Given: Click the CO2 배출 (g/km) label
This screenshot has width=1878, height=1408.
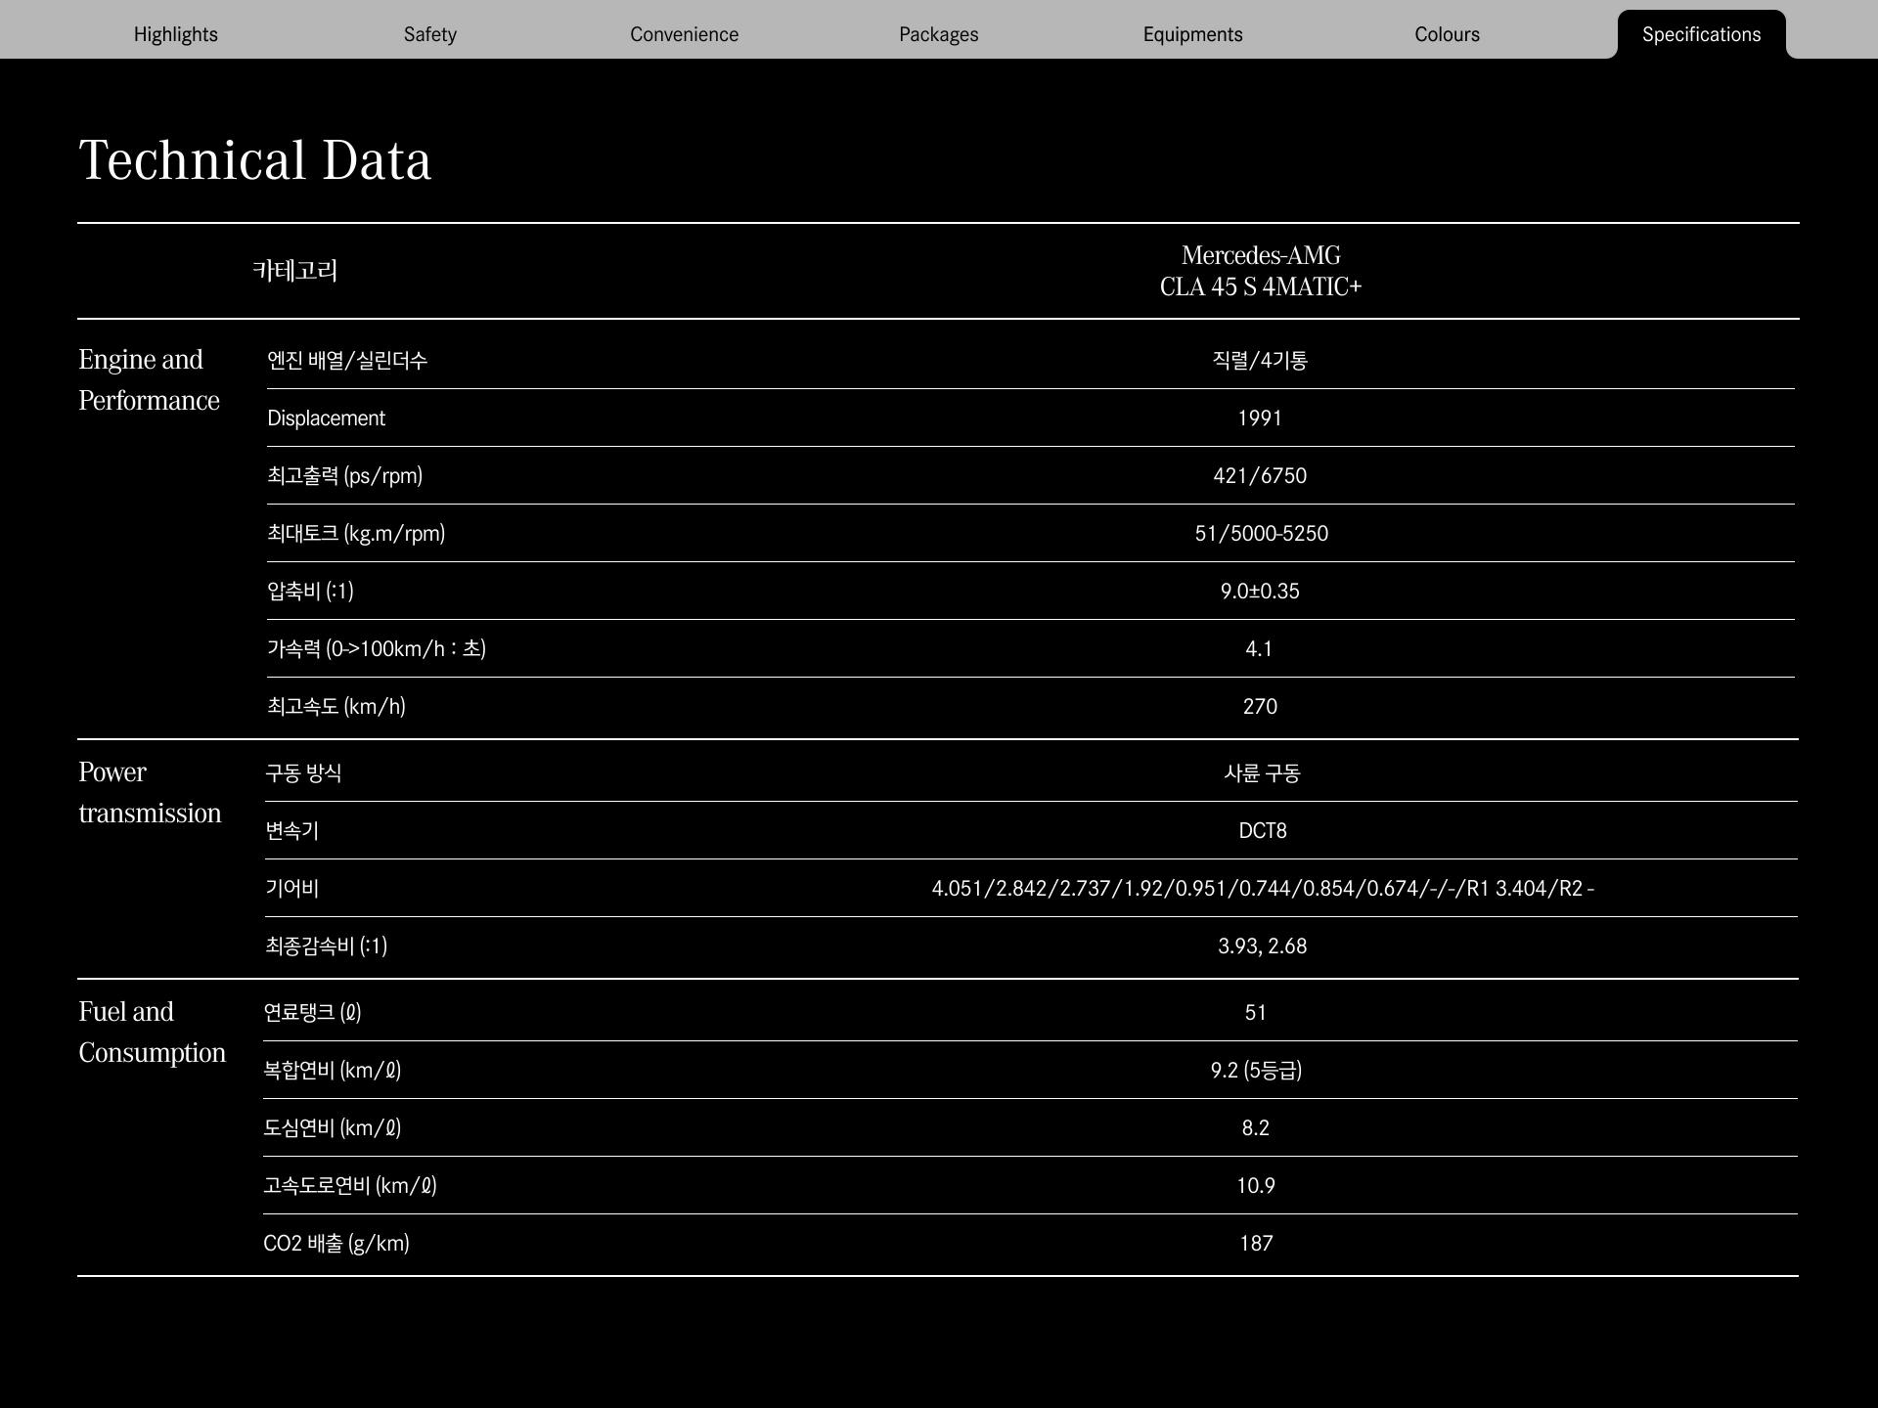Looking at the screenshot, I should 336,1244.
